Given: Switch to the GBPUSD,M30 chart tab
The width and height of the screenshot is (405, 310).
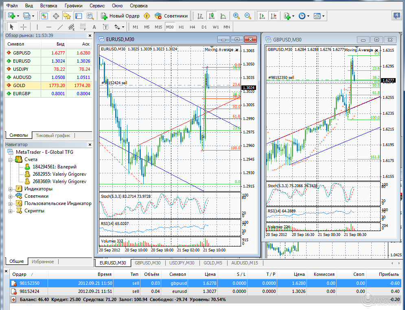Looking at the screenshot, I should click(x=147, y=263).
